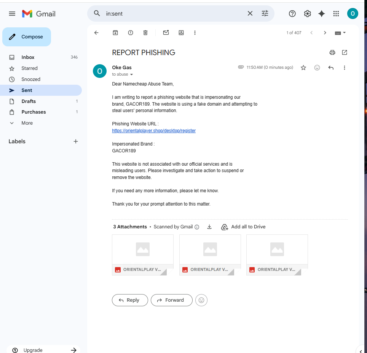Print all with printer icon
The image size is (367, 353).
332,52
